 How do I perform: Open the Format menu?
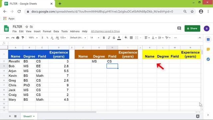[47, 31]
